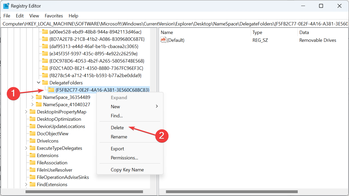Click the folder icon for {a00ee528-ebd9-48b8-944a-8942113d46ac}
This screenshot has width=349, height=196.
[45, 32]
